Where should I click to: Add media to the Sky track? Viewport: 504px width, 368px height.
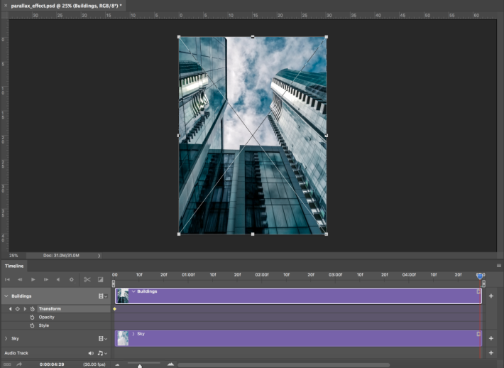491,338
